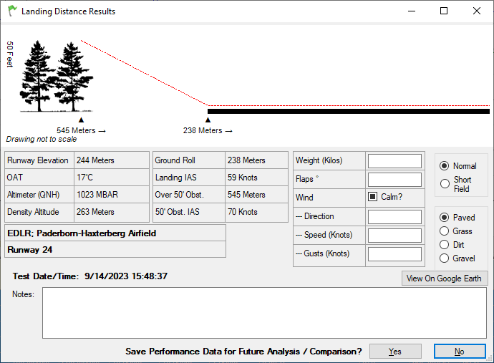
Task: Choose the Grass surface option
Action: tap(444, 231)
